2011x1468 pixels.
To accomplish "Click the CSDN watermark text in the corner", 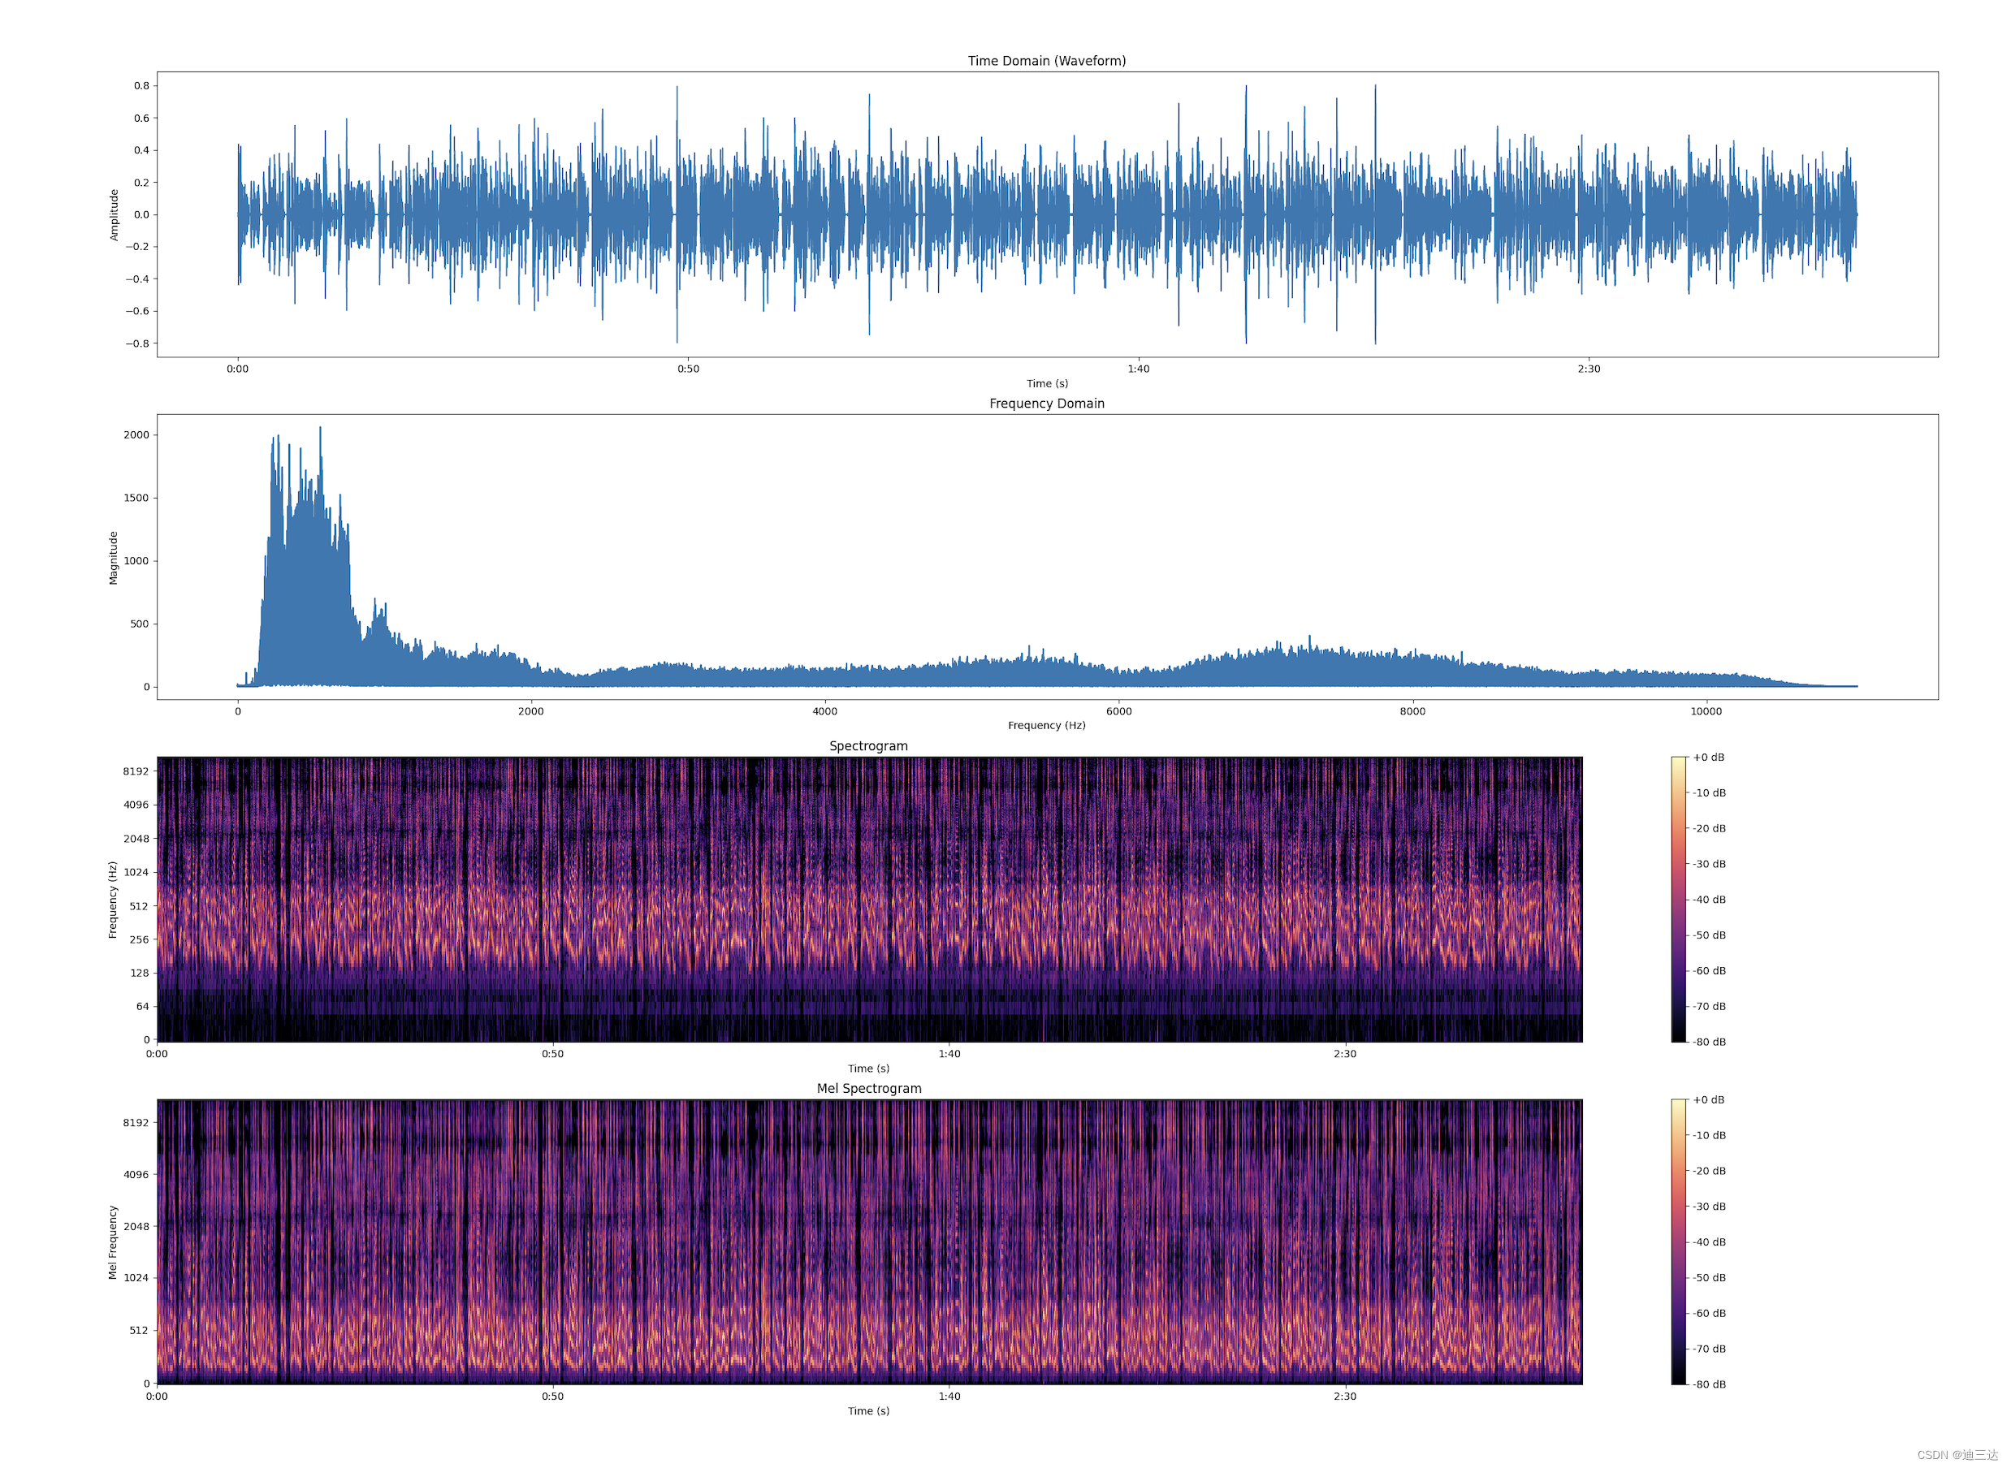I will (x=1957, y=1455).
